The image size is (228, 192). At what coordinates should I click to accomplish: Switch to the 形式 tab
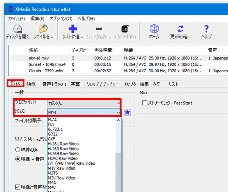coord(15,84)
